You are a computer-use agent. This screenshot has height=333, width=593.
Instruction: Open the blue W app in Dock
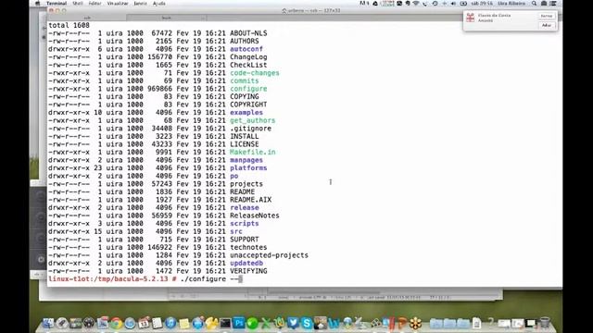coord(334,324)
